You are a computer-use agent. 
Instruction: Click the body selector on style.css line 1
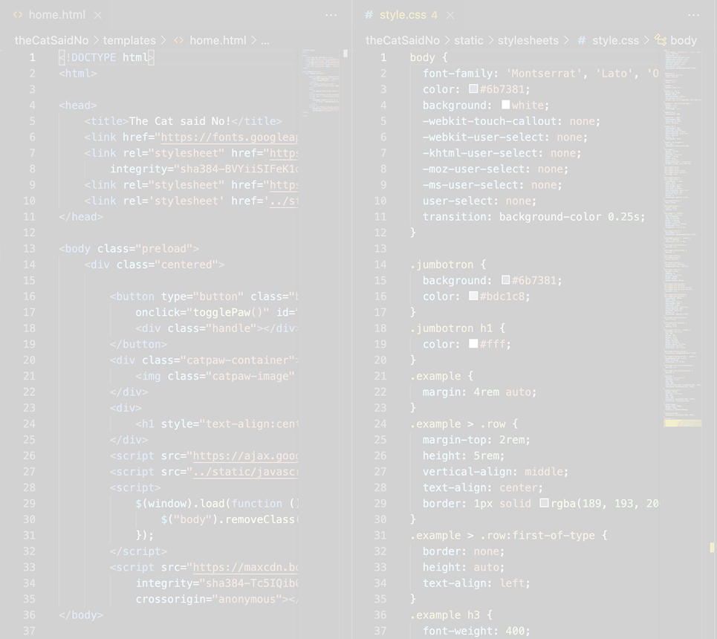[422, 58]
